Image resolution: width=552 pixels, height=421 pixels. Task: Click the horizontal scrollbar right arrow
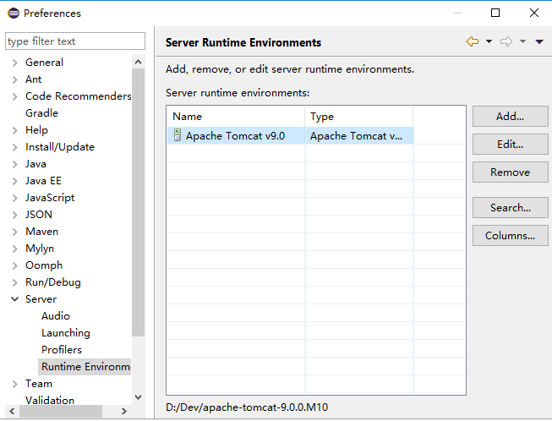124,411
